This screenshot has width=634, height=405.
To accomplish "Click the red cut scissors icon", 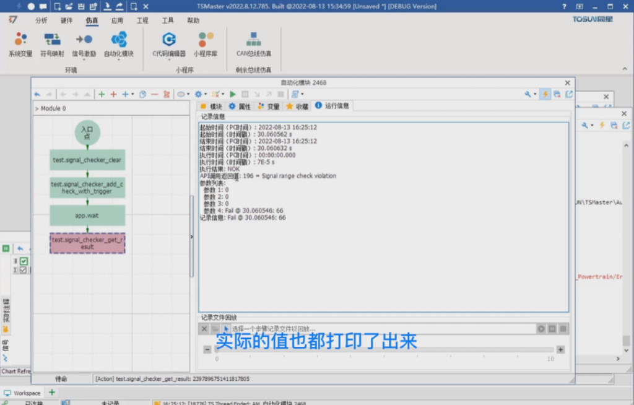I will coord(166,94).
